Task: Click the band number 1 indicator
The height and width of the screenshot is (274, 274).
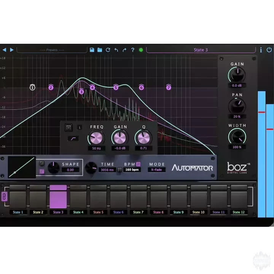Action: (x=80, y=127)
